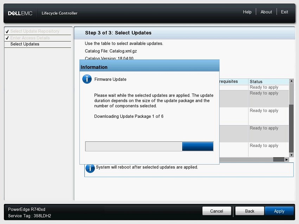
Task: Click the vertical scrollbar thumb of updates table
Action: [x=291, y=128]
